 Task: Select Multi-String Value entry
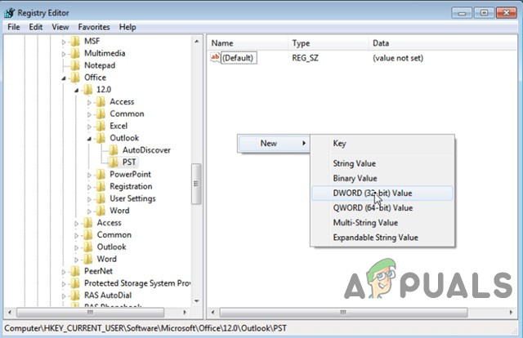pos(382,223)
